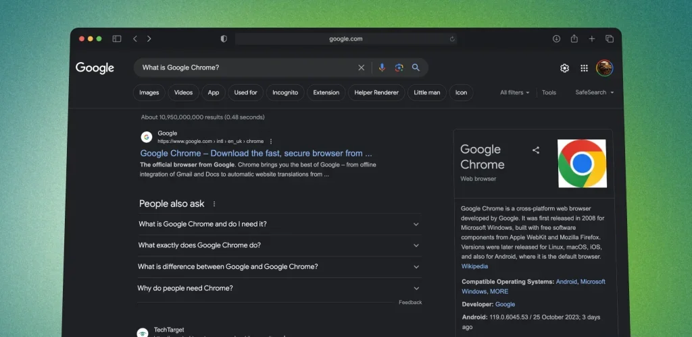Click the magnifying glass search icon
The image size is (692, 337).
click(416, 67)
